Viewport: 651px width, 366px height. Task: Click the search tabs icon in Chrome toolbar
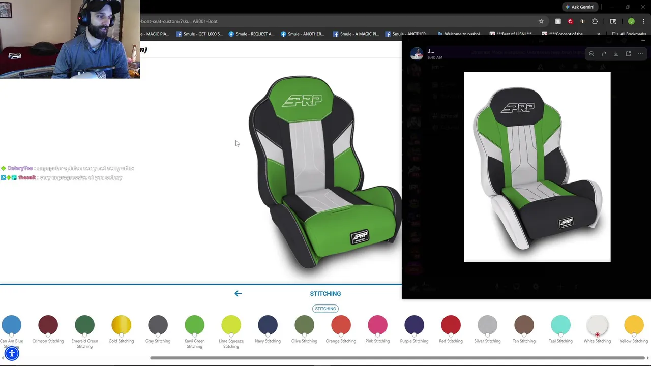click(x=613, y=21)
